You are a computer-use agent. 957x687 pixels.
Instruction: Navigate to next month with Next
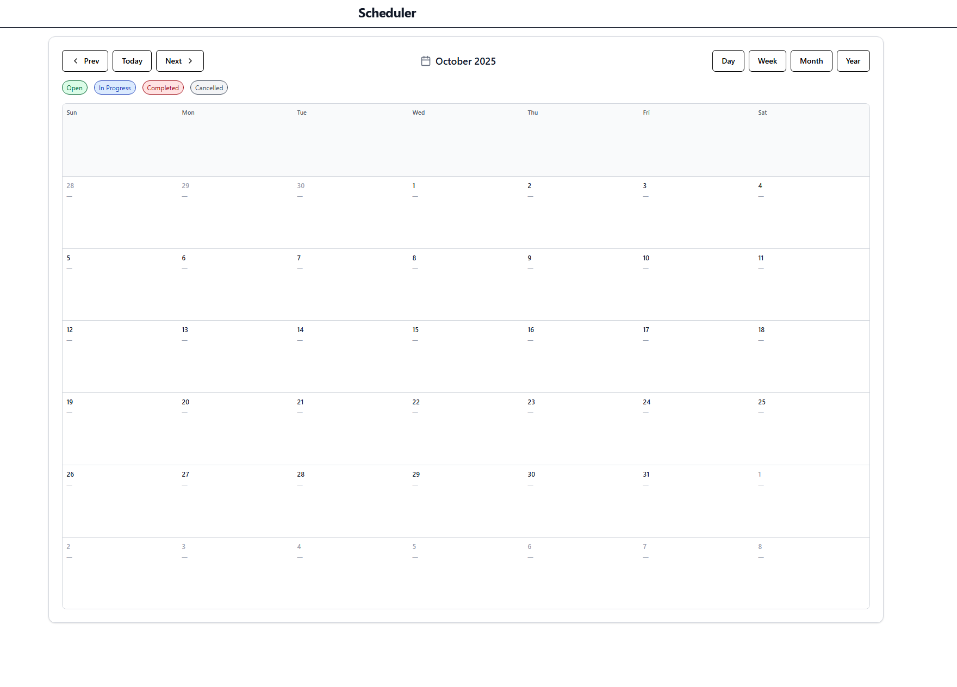coord(179,61)
